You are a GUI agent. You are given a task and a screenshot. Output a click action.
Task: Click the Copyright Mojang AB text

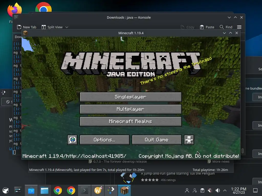click(189, 156)
